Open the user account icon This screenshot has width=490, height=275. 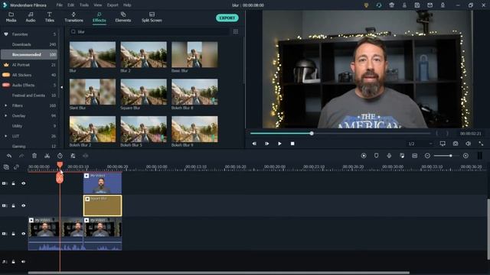click(404, 5)
